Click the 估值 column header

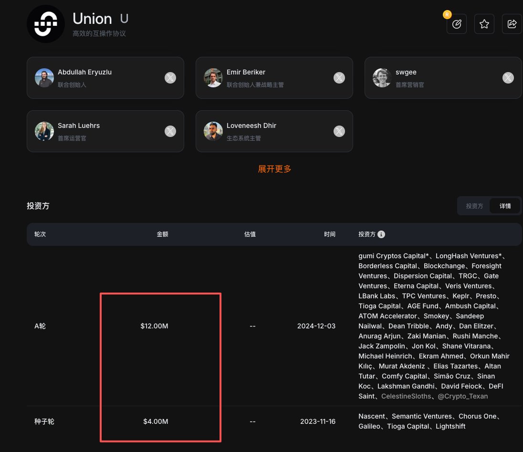click(x=250, y=234)
